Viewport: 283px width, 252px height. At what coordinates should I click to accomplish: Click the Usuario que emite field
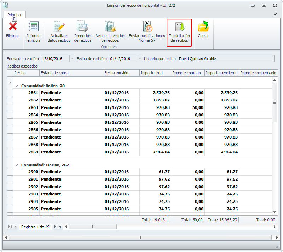(x=226, y=59)
